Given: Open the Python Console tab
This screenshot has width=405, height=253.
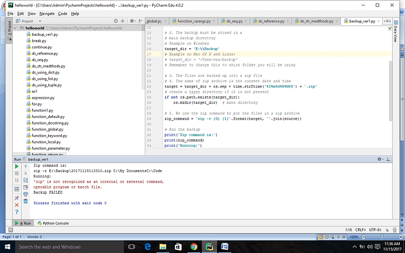Looking at the screenshot, I should (x=53, y=223).
